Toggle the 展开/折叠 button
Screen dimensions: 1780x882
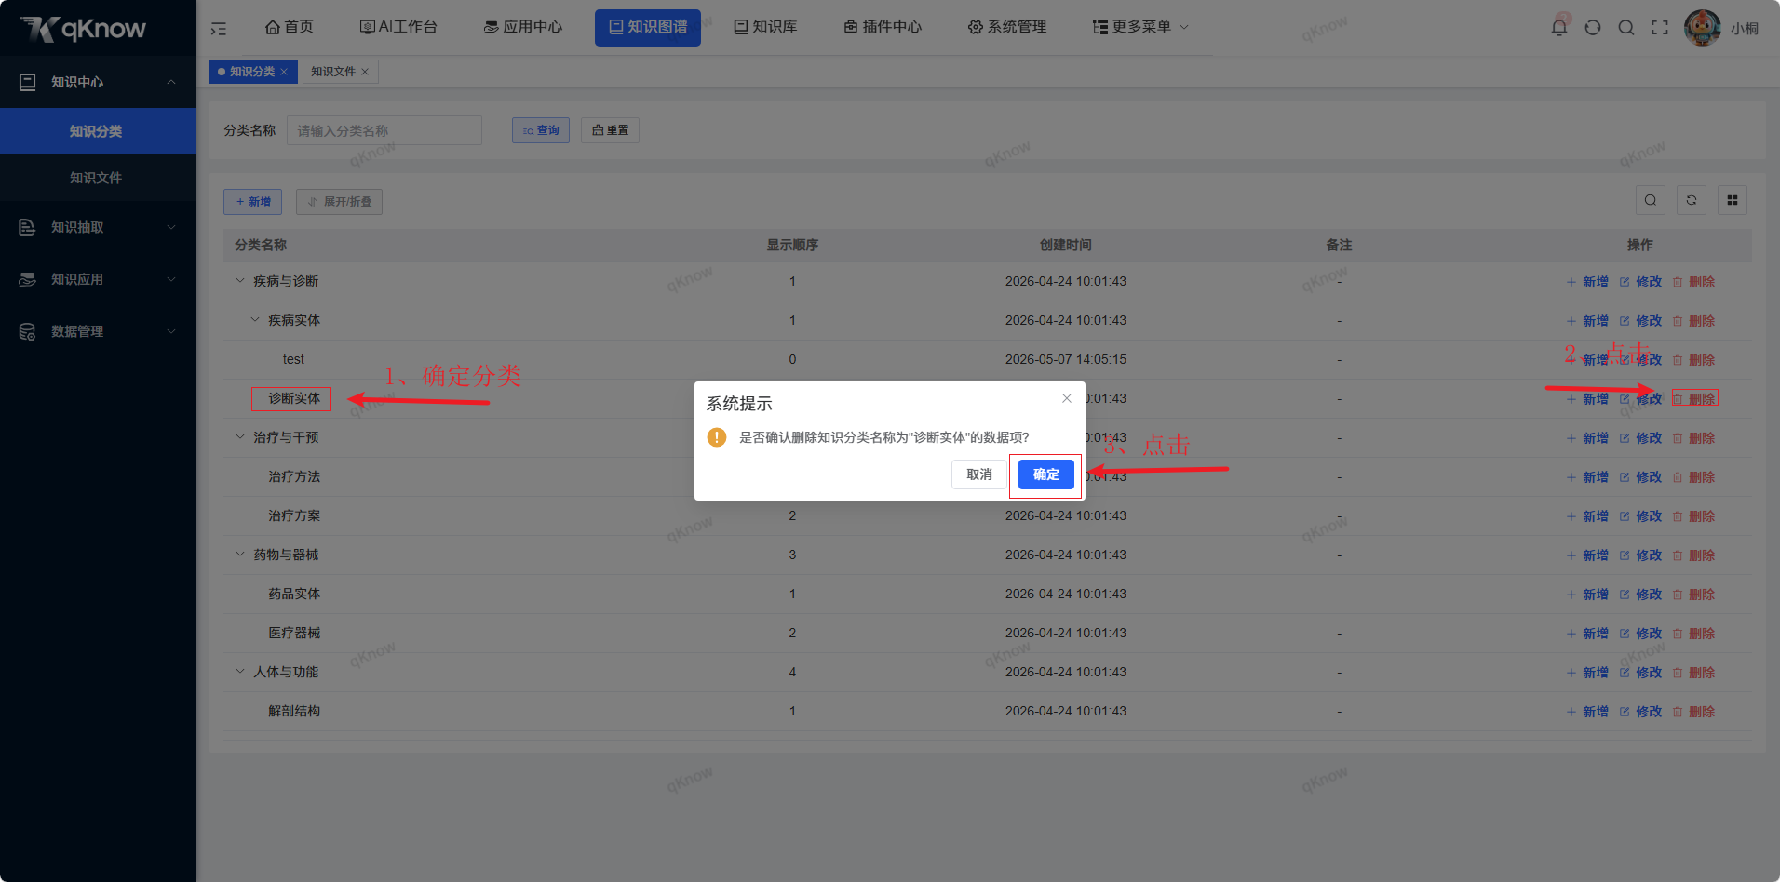point(339,202)
